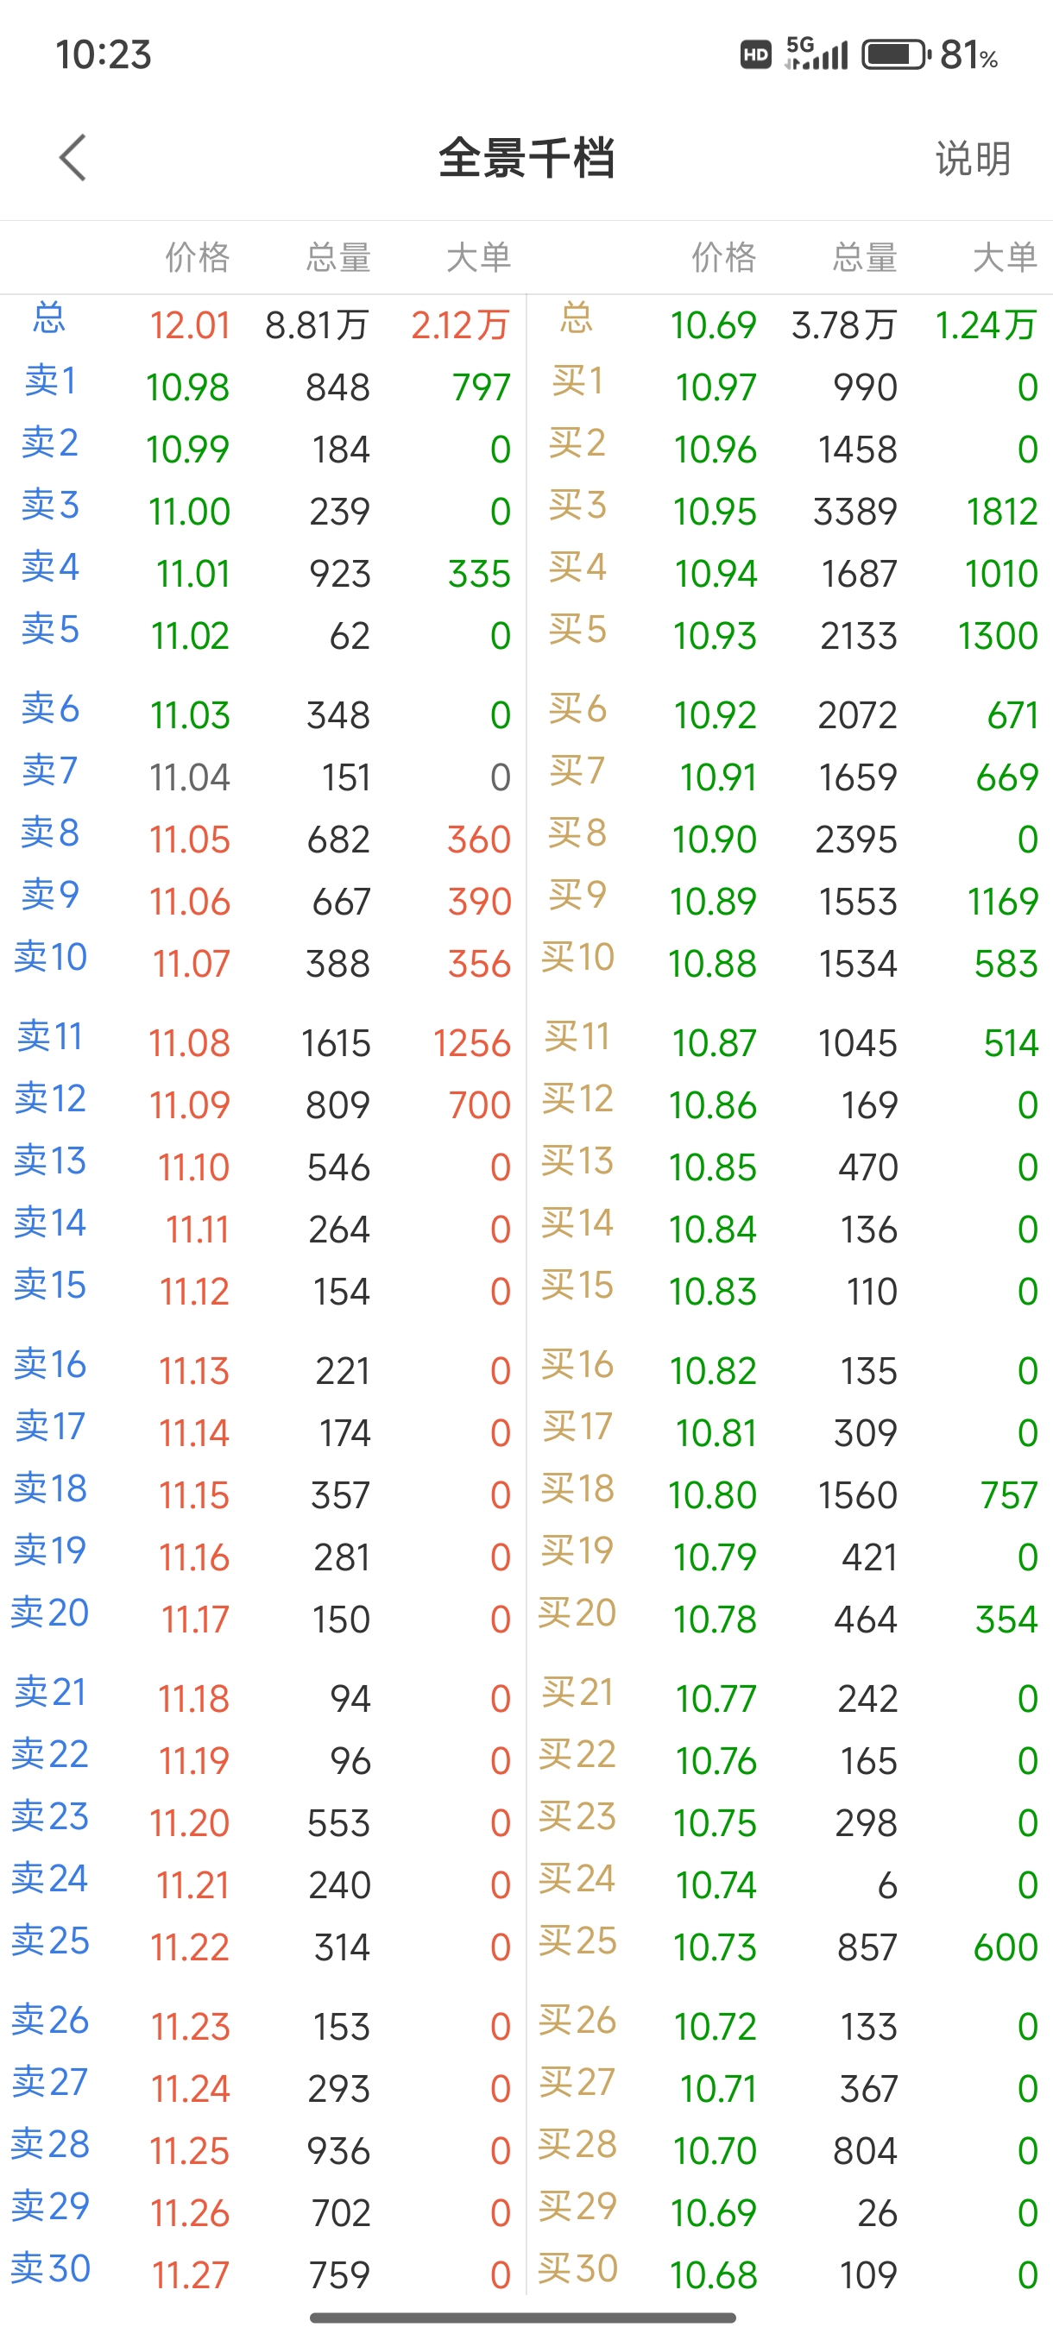Viewport: 1053px width, 2340px height.
Task: Tap the 5G signal indicator icon
Action: tap(817, 53)
